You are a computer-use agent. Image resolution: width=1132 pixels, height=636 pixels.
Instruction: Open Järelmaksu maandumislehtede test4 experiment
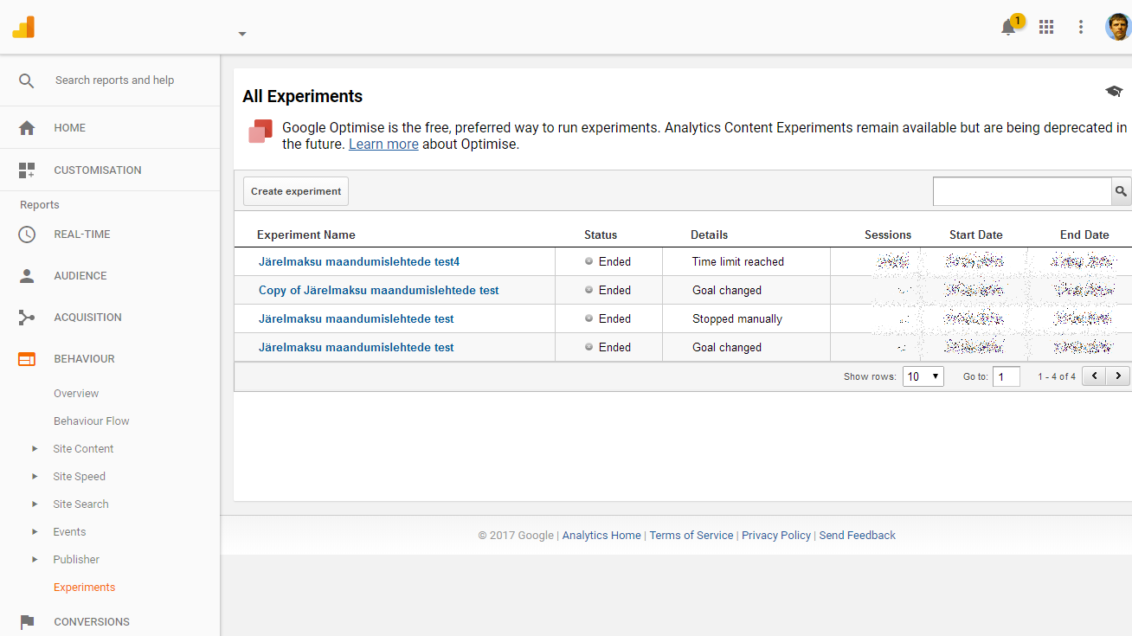[x=359, y=261]
